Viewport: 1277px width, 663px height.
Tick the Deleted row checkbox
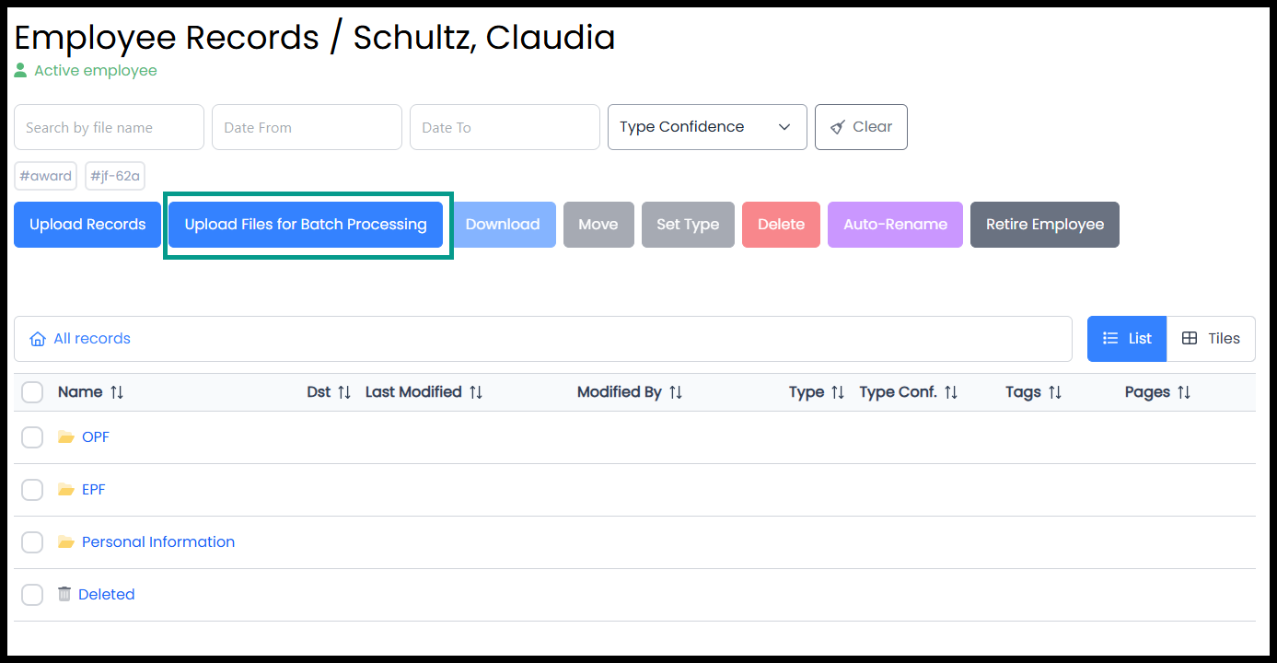pyautogui.click(x=32, y=595)
